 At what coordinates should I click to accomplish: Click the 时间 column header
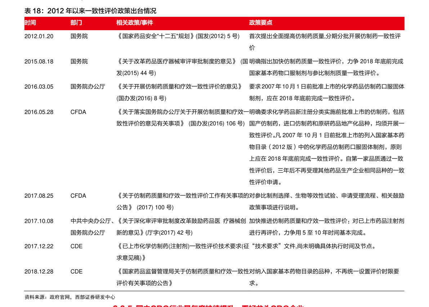[x=30, y=23]
